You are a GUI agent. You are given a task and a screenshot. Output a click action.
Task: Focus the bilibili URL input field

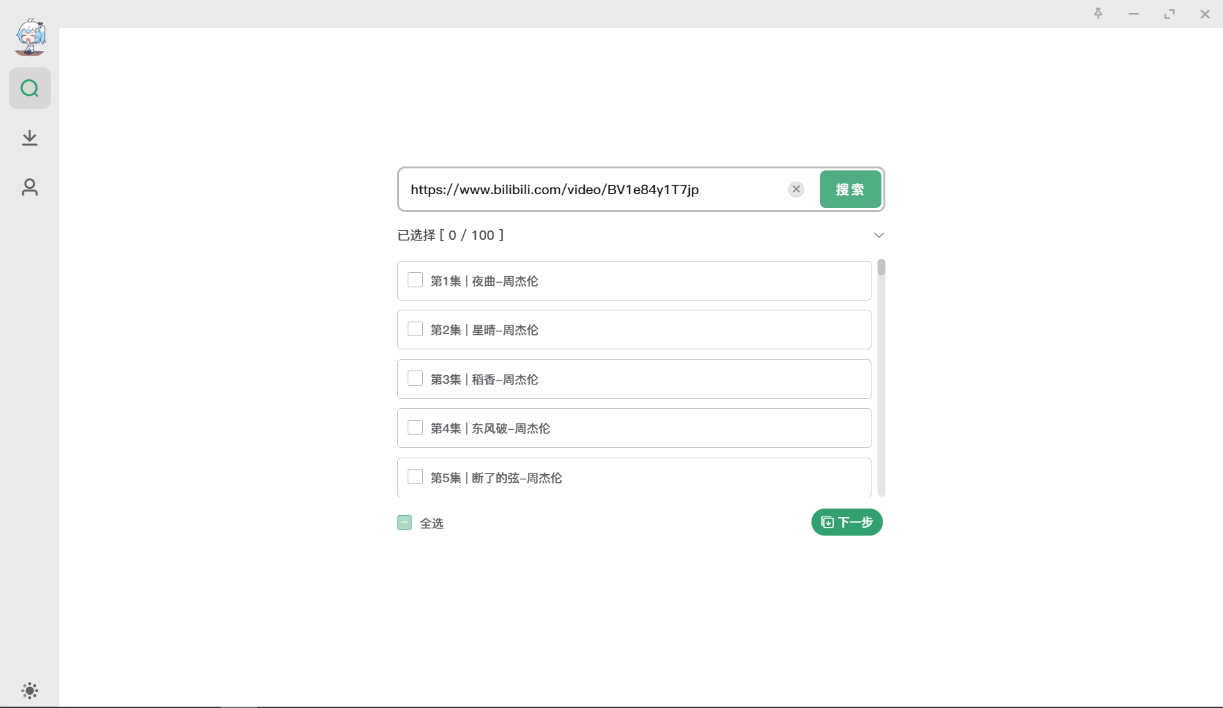click(595, 190)
